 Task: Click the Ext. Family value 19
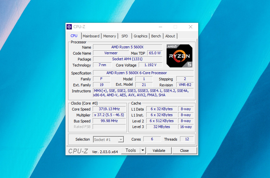(102, 85)
